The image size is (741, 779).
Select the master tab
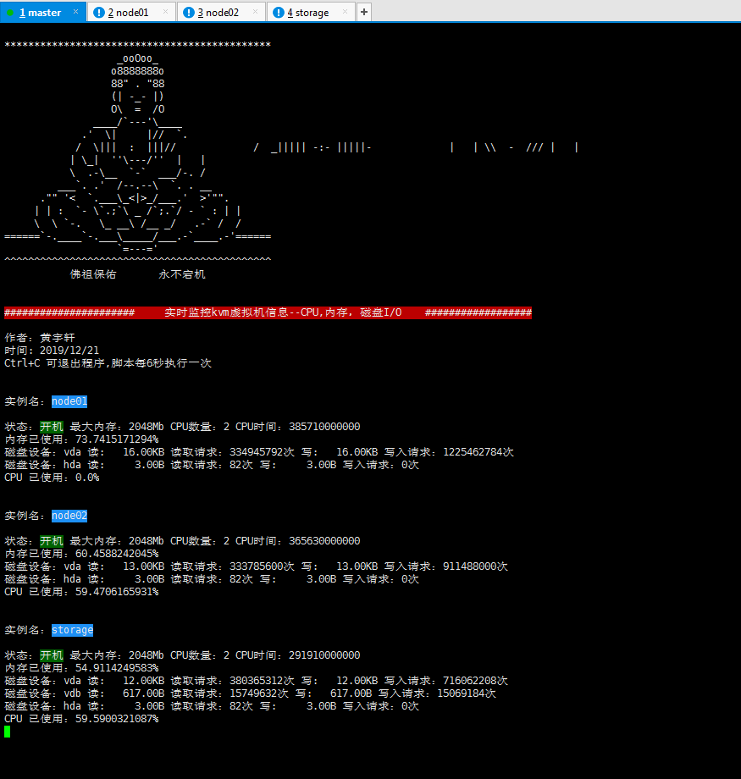42,12
